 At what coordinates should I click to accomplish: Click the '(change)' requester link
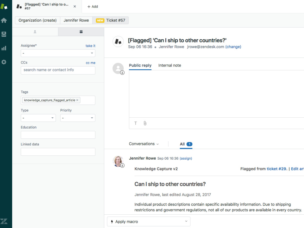(233, 47)
